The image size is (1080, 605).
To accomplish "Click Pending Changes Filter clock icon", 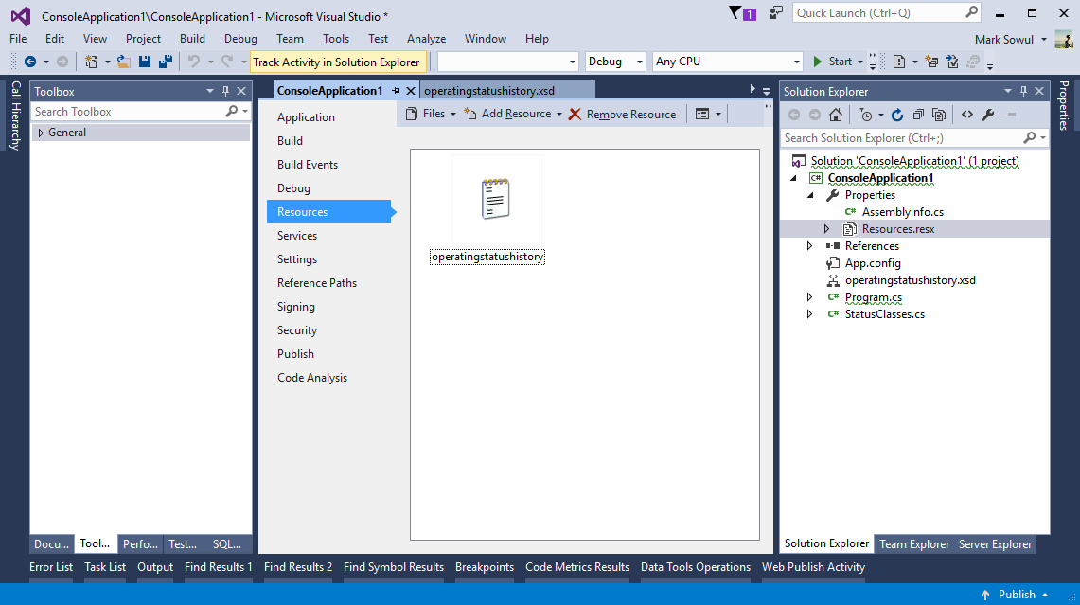I will 866,116.
